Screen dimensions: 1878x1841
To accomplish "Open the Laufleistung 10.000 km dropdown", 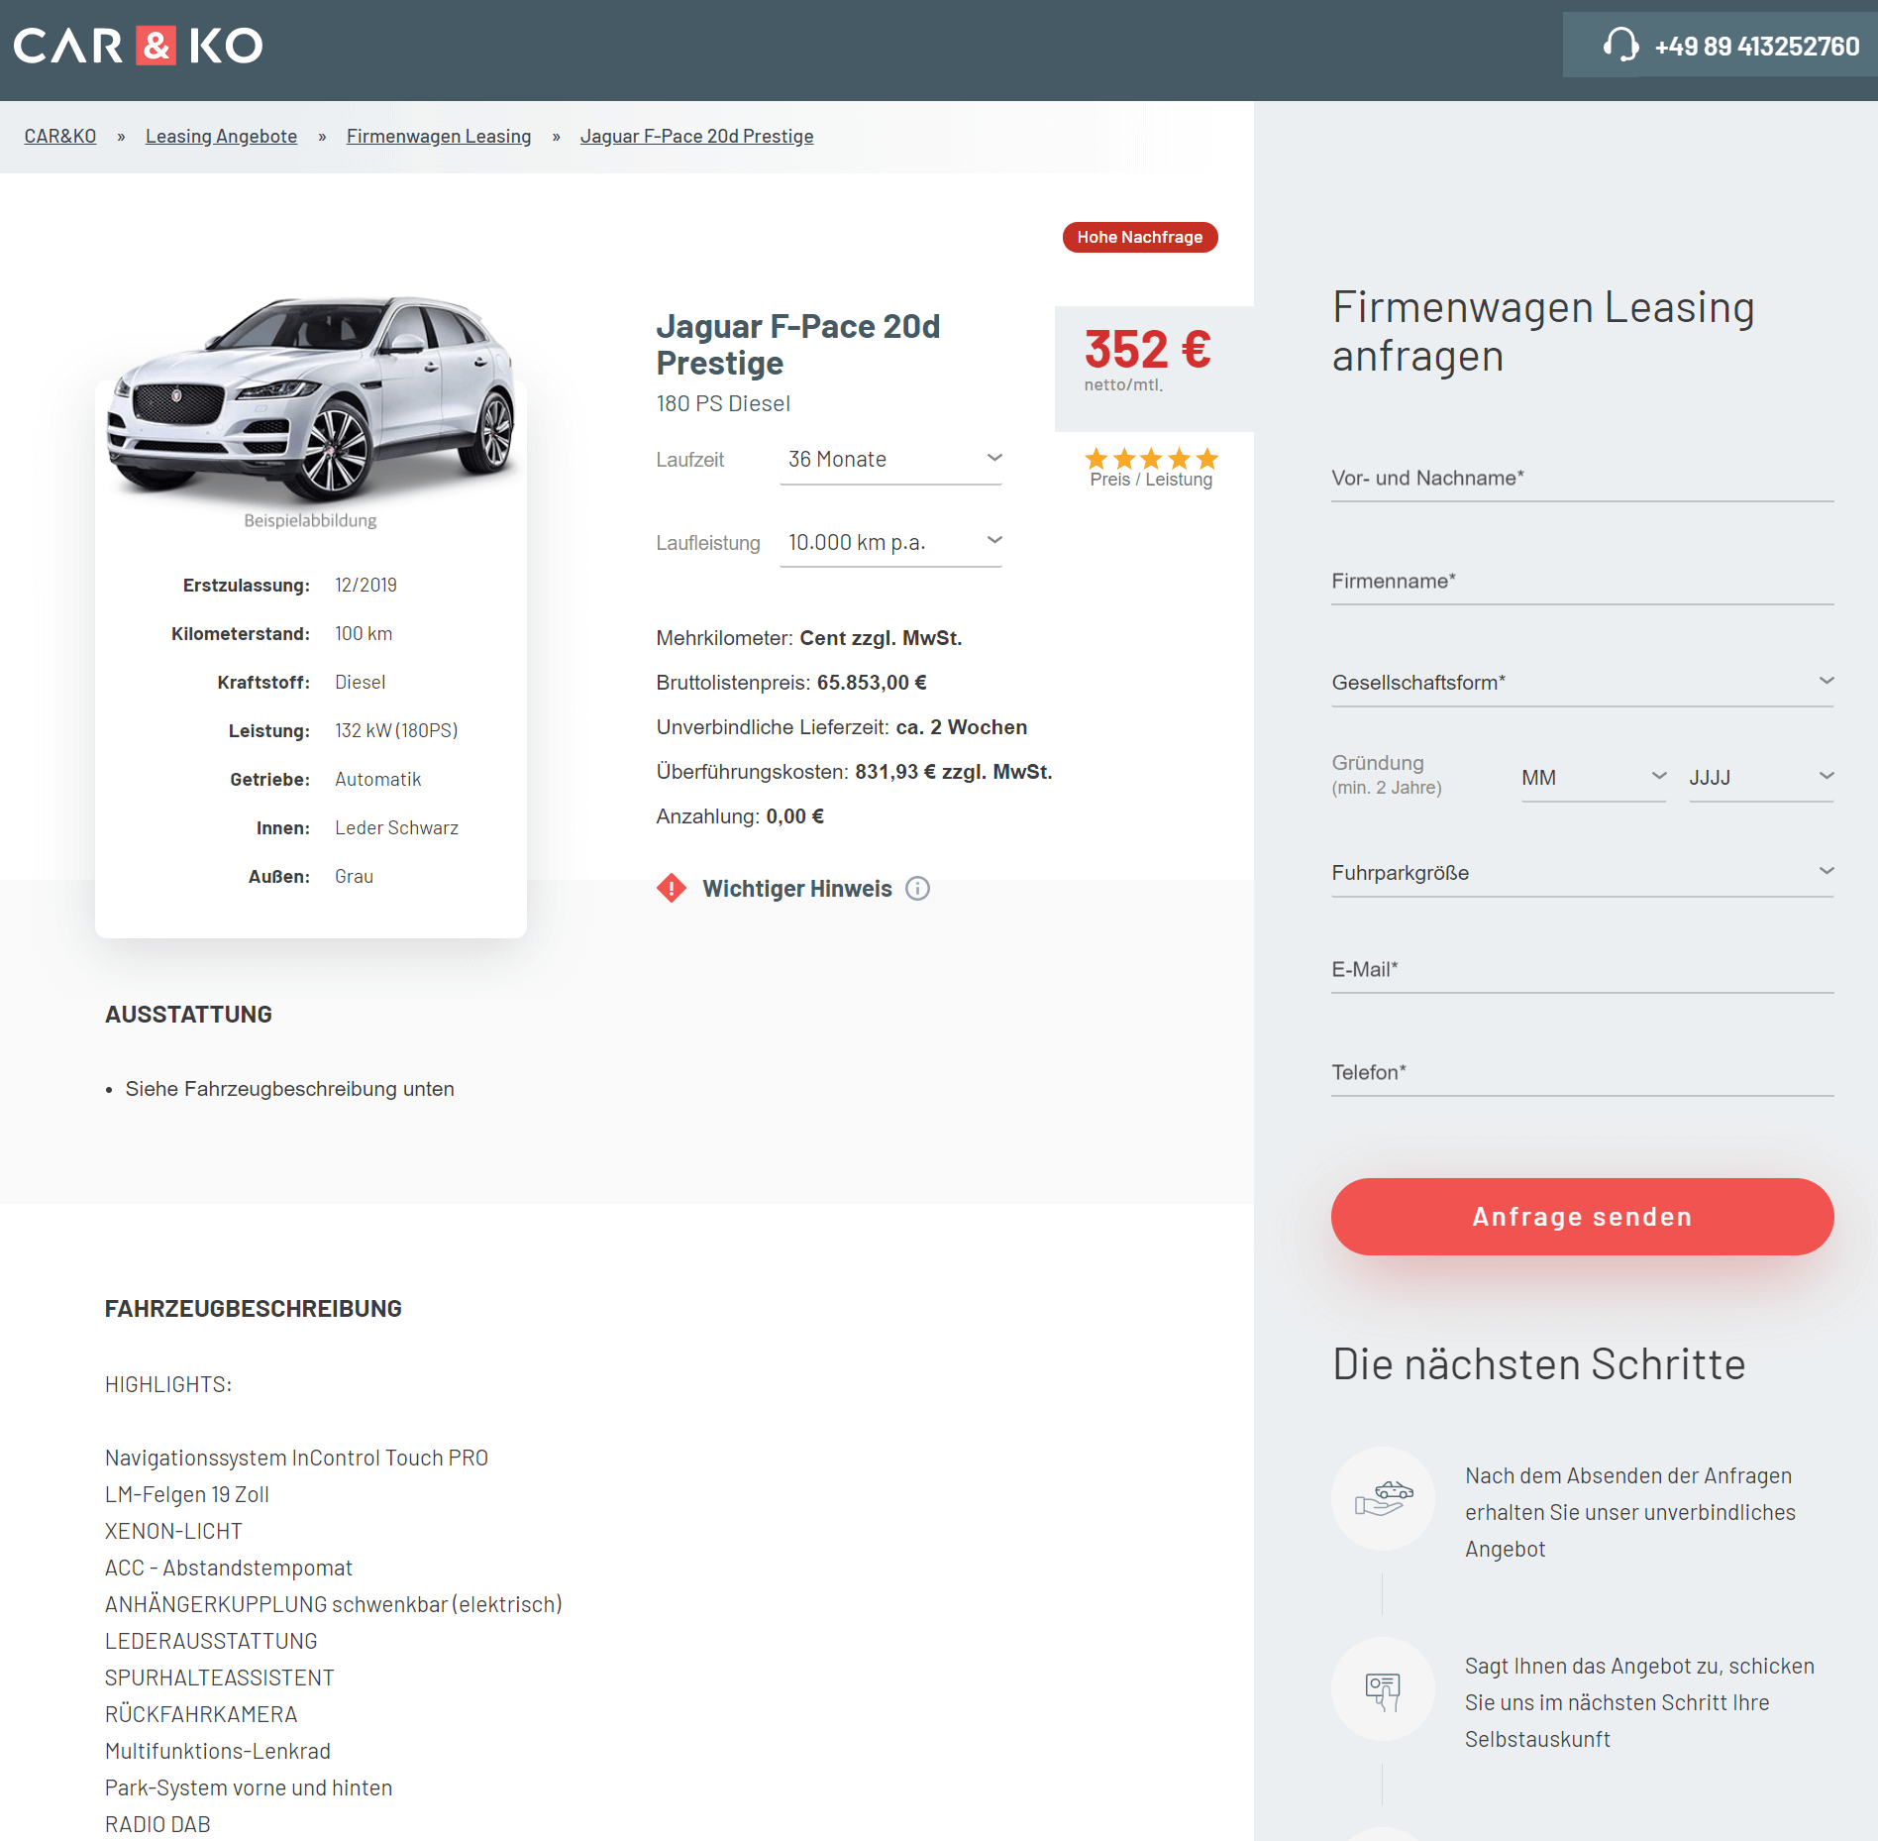I will point(891,543).
